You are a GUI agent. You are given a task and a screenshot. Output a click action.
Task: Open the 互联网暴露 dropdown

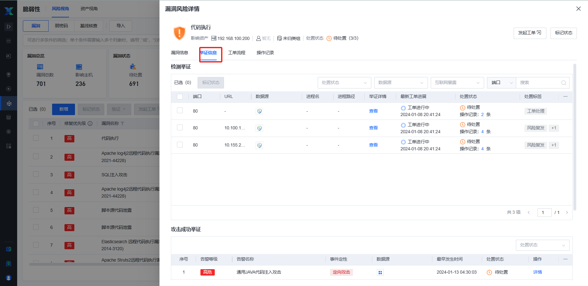coord(457,83)
